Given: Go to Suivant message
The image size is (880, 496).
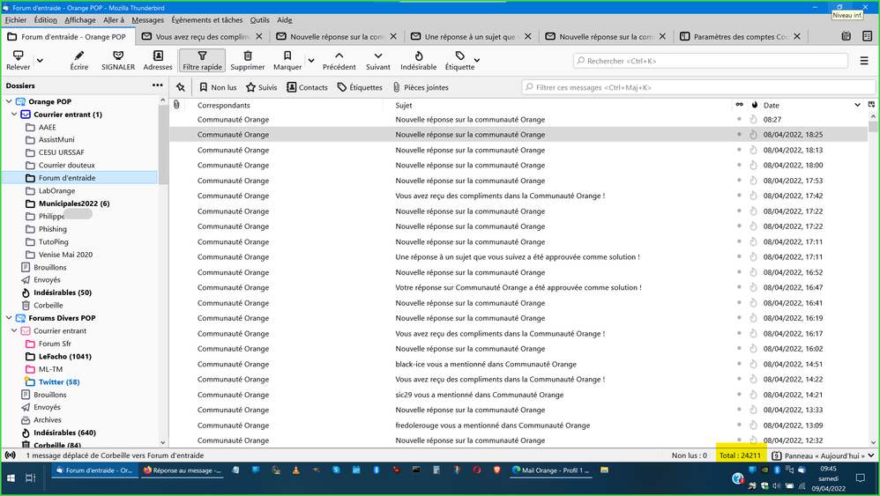Looking at the screenshot, I should [378, 56].
